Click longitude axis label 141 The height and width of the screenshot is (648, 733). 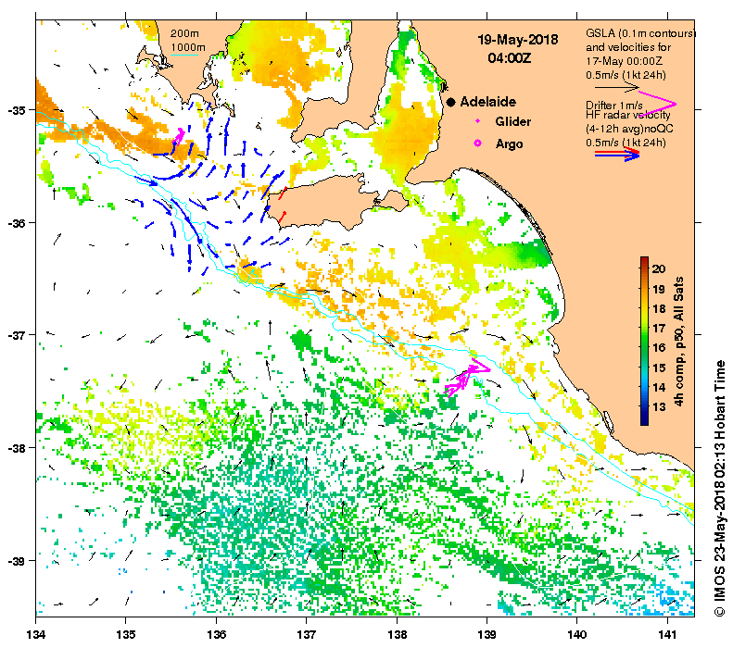(667, 634)
